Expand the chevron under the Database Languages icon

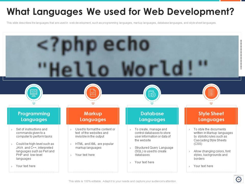[x=152, y=104]
